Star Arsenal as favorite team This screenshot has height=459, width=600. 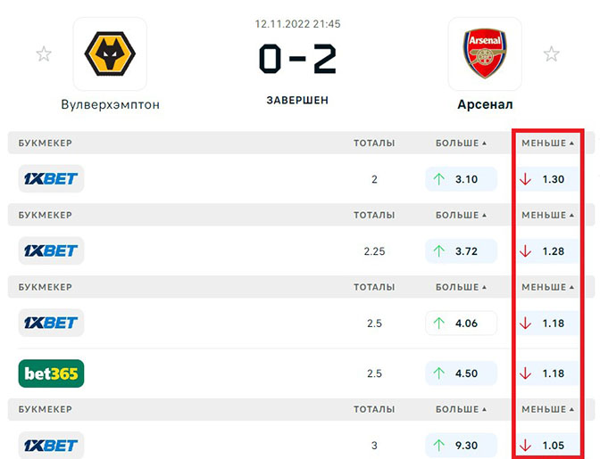point(553,54)
